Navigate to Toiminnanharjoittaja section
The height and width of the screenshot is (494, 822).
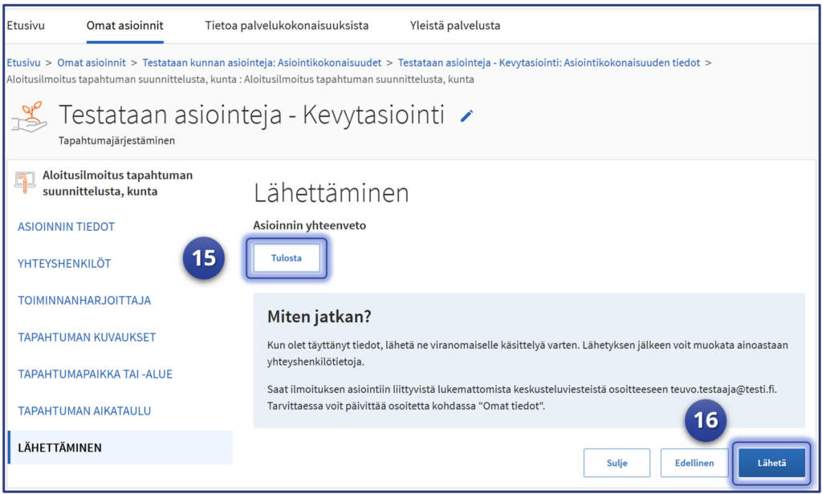84,301
